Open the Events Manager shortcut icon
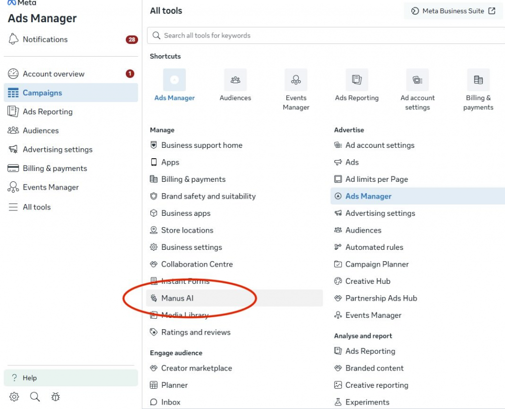The image size is (505, 409). [296, 80]
